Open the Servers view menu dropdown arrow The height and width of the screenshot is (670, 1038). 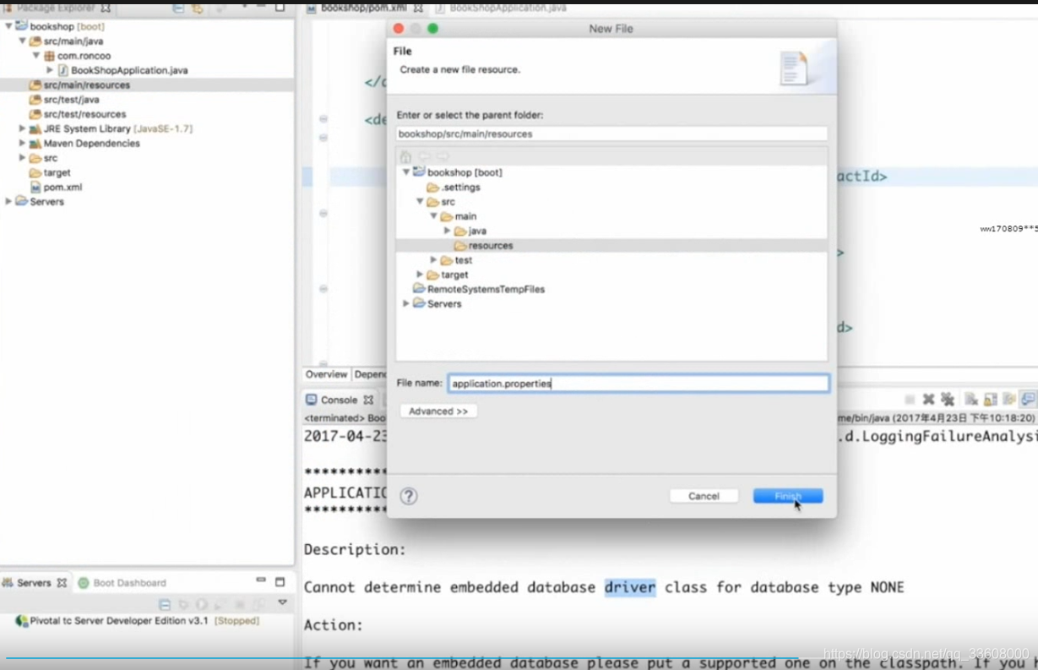click(x=283, y=603)
